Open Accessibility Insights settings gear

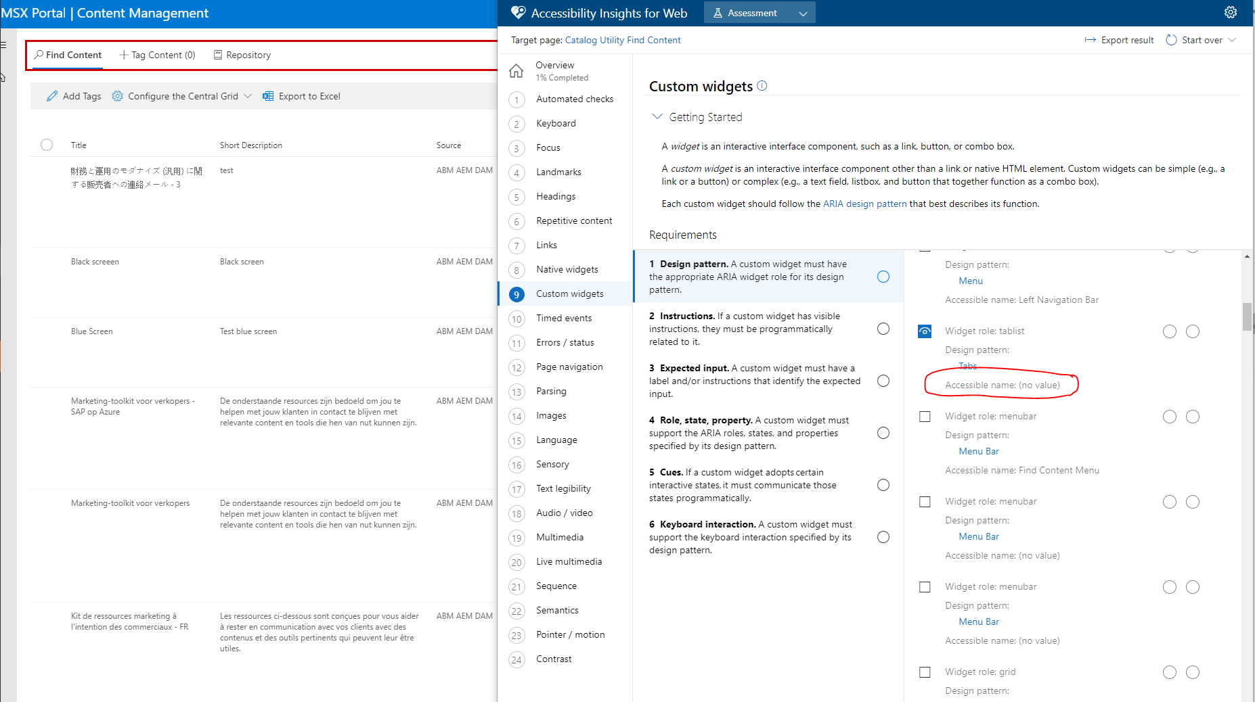tap(1231, 12)
